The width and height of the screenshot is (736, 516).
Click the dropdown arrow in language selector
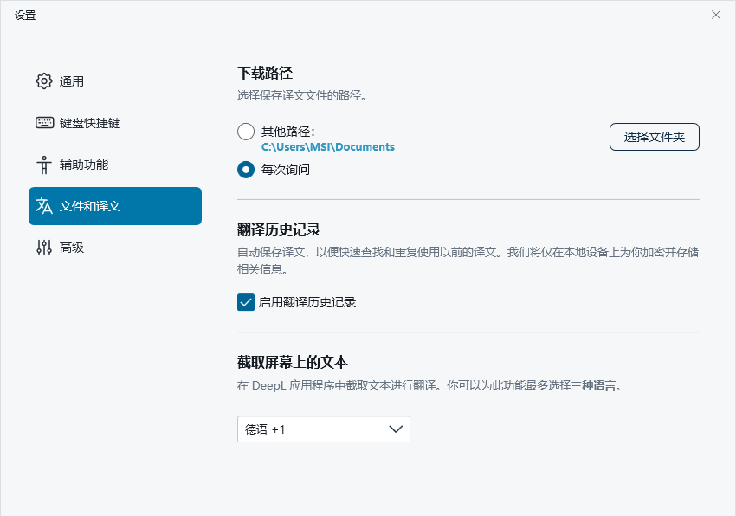(397, 429)
